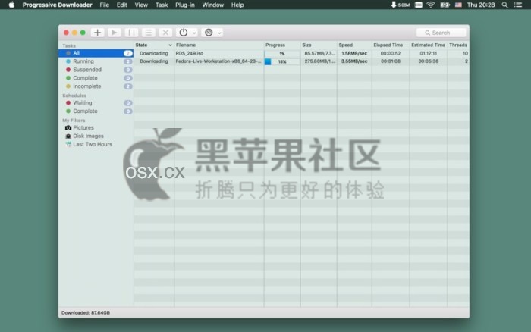531x332 pixels.
Task: Open the View menu
Action: click(x=141, y=5)
